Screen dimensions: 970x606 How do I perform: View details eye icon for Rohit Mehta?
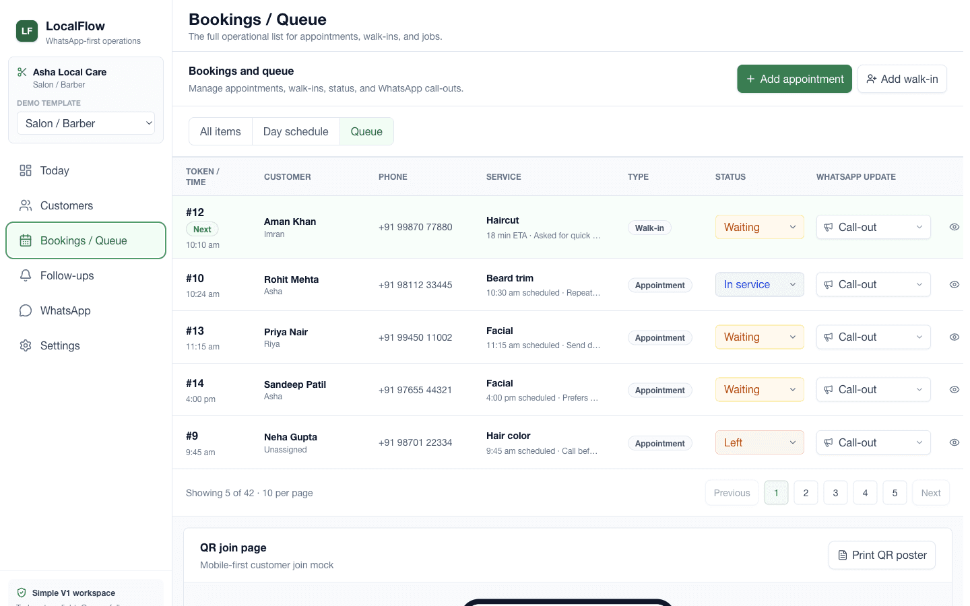pyautogui.click(x=955, y=284)
